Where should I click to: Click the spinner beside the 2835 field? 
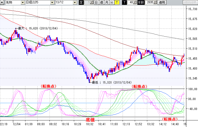pos(155,2)
